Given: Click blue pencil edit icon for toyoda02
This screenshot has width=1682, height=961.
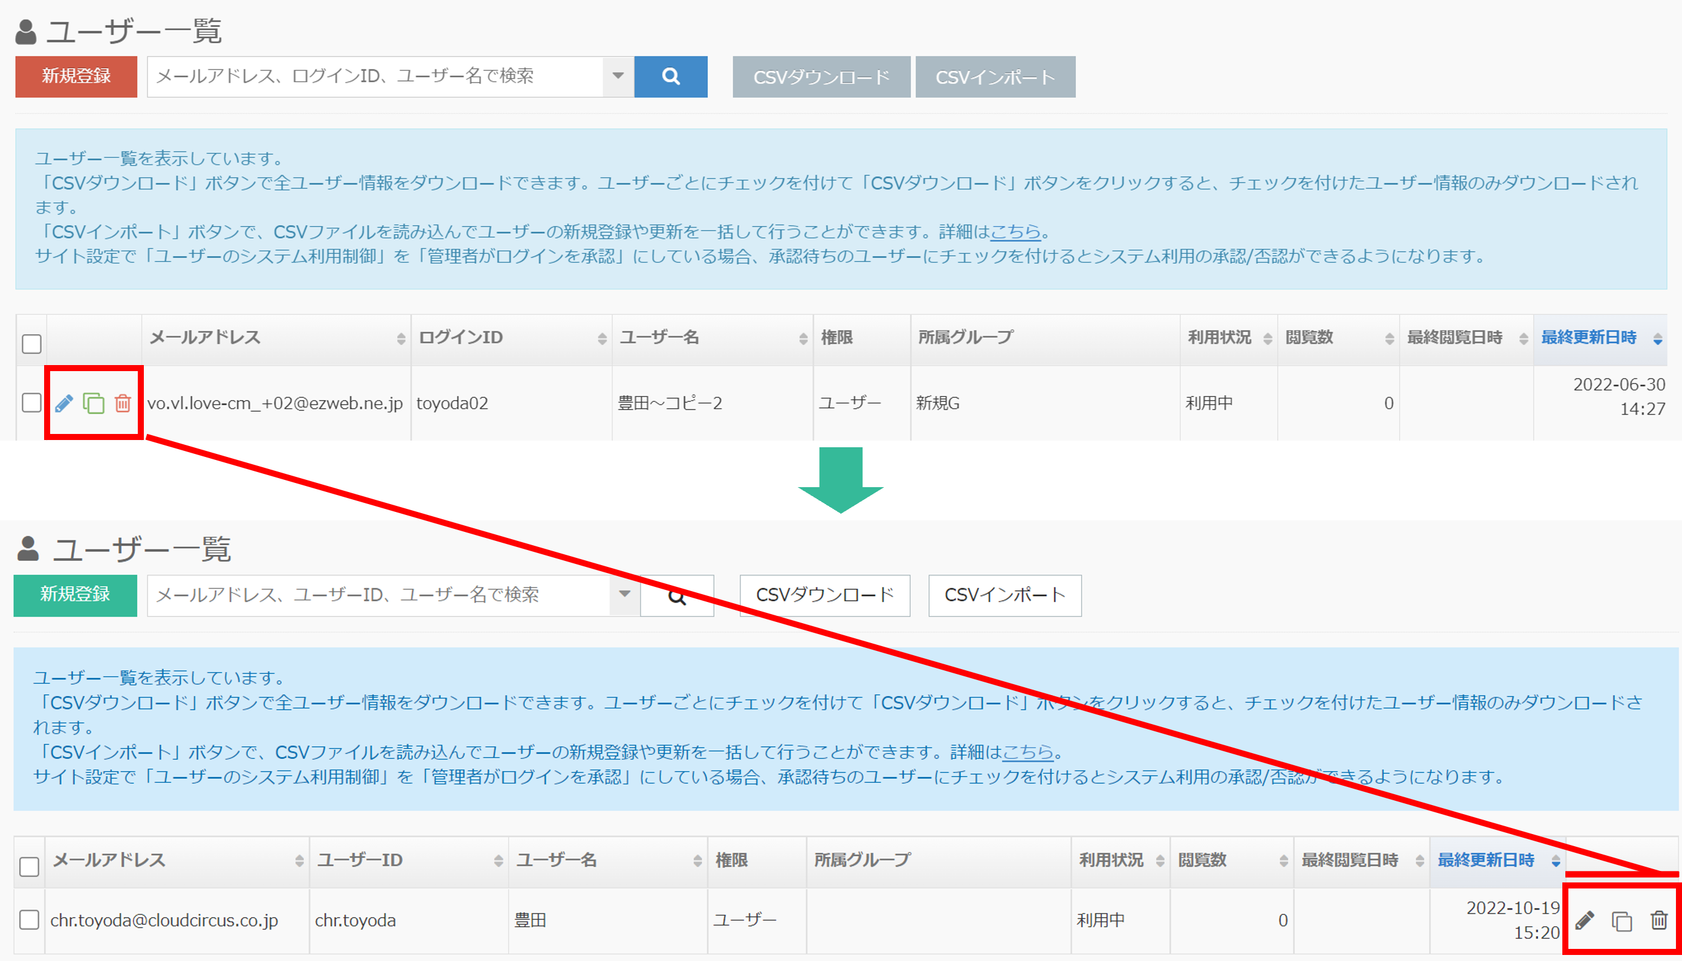Looking at the screenshot, I should click(x=64, y=403).
